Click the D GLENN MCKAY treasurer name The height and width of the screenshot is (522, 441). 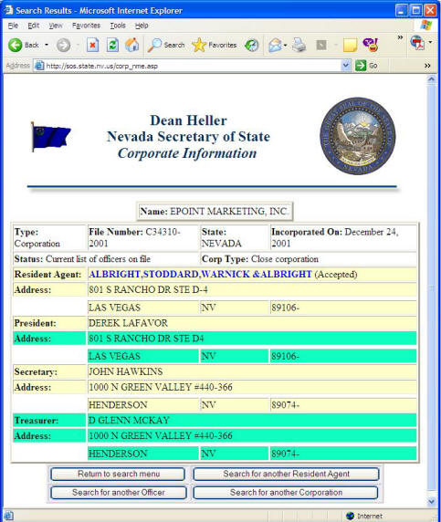130,420
